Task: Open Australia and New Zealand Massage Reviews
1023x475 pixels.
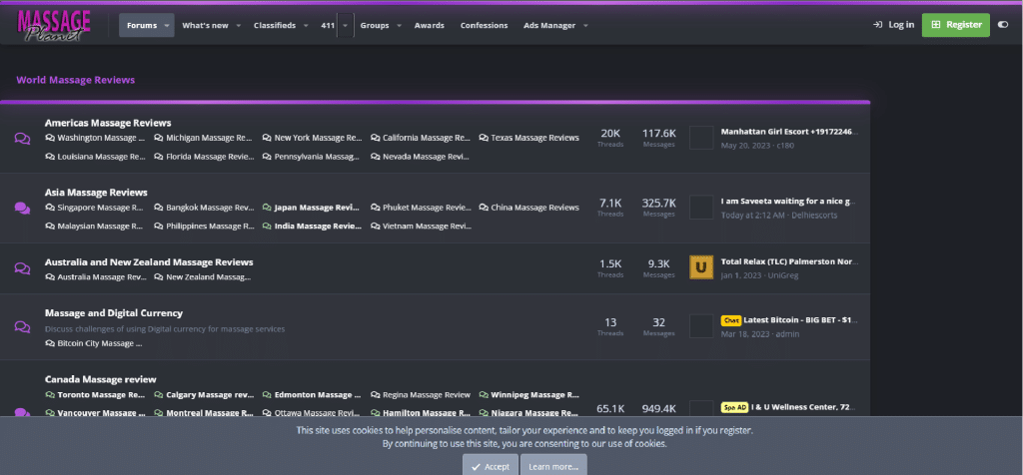Action: (149, 261)
